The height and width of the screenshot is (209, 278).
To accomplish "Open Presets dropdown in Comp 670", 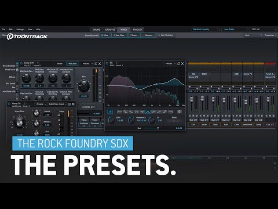I will click(x=87, y=63).
